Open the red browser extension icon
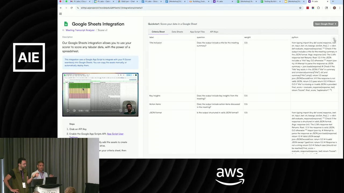The image size is (344, 193). [307, 8]
